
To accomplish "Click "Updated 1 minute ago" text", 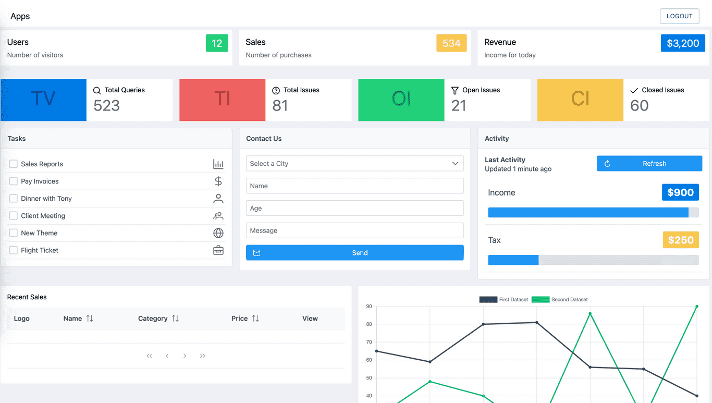I will click(518, 169).
